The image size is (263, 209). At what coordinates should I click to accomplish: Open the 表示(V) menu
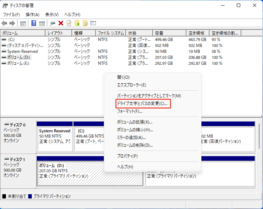click(52, 15)
